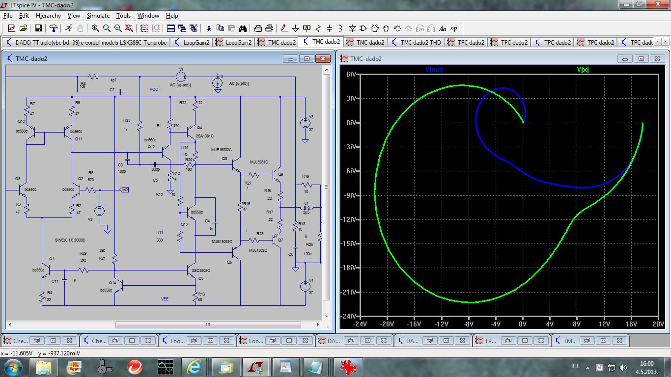Open the Component gate icon
This screenshot has height=377, width=671.
[x=363, y=28]
